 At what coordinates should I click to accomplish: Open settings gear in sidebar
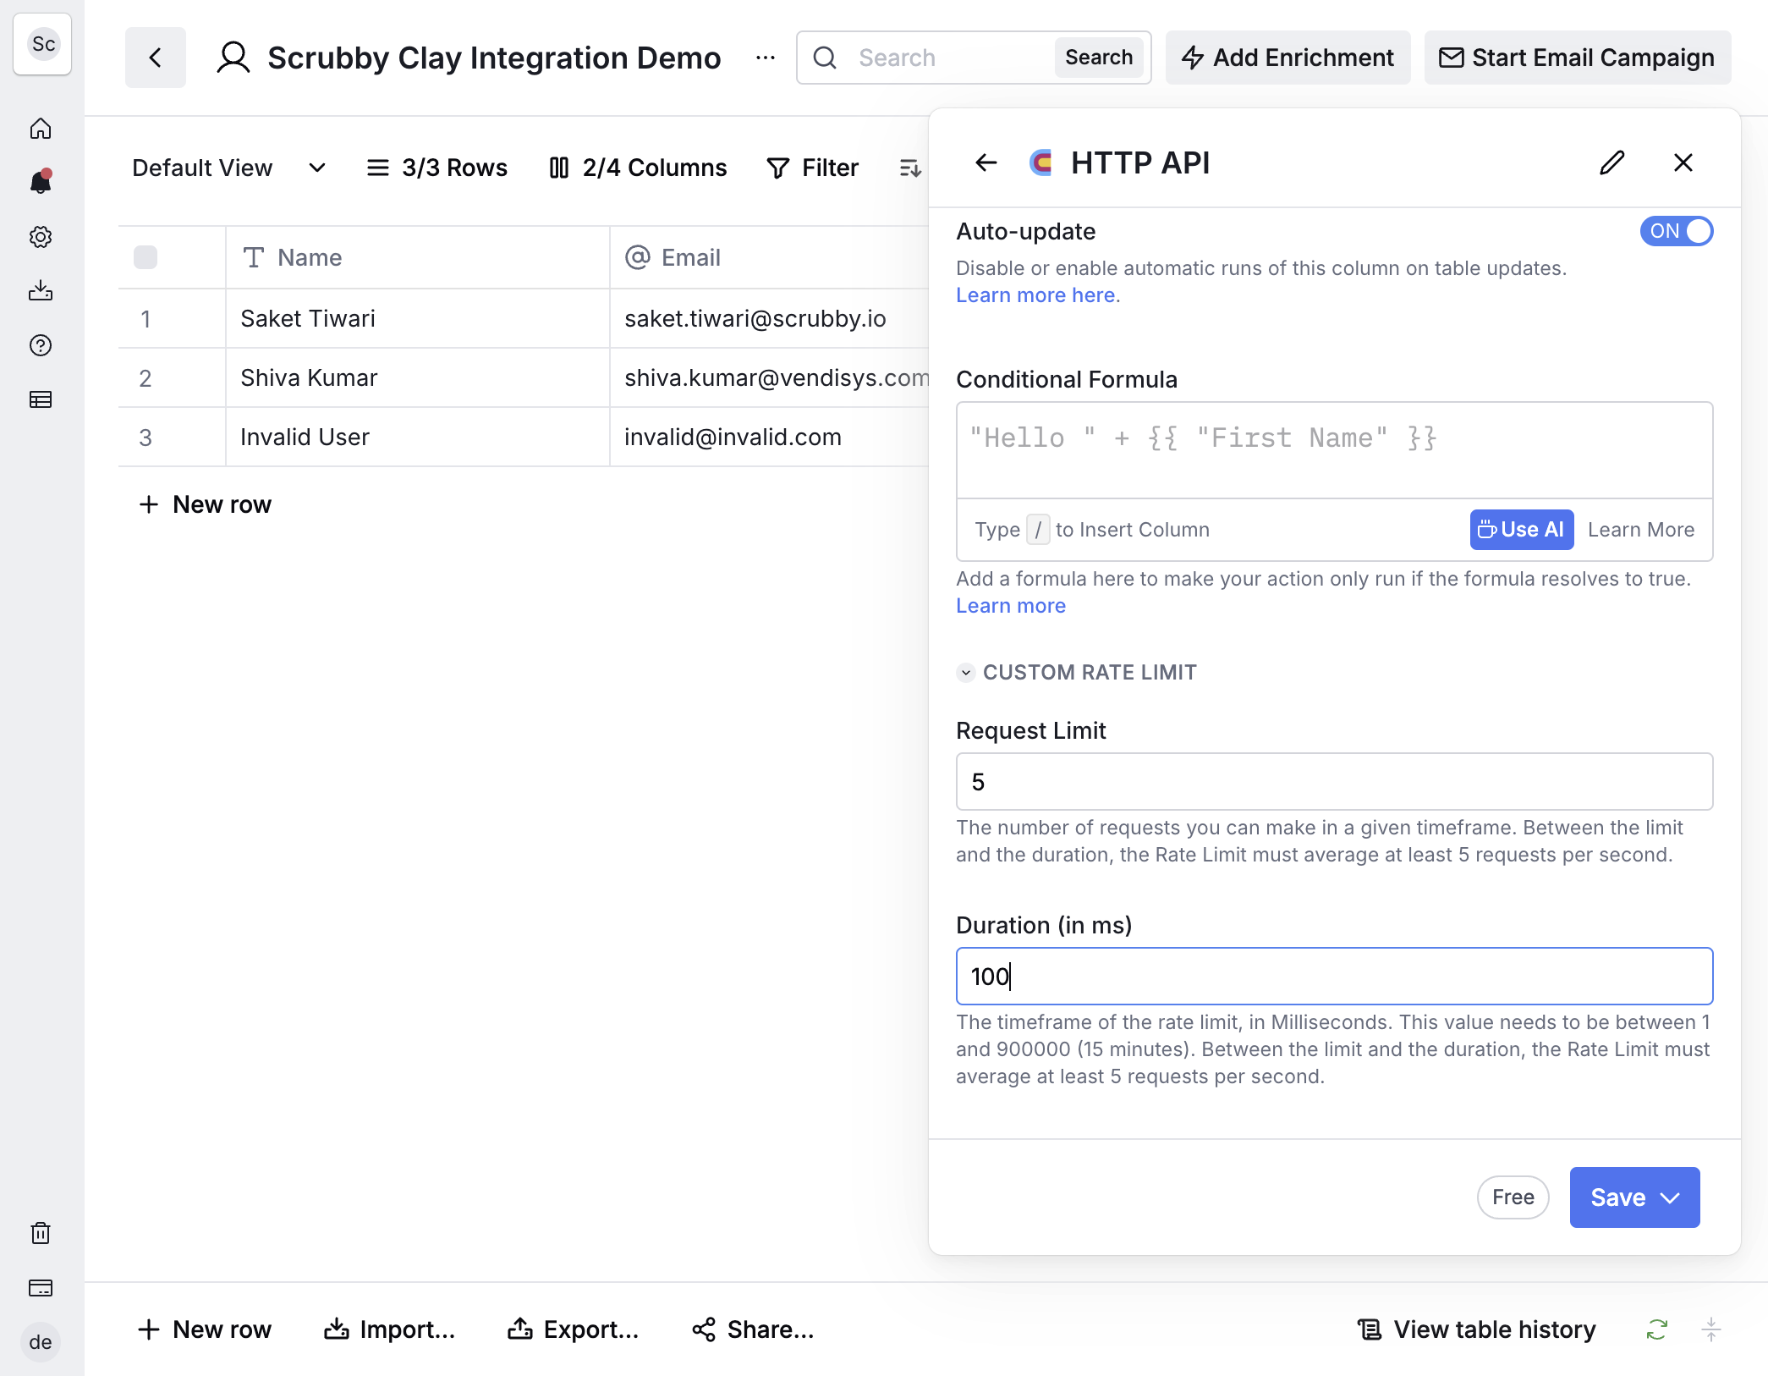click(x=41, y=237)
